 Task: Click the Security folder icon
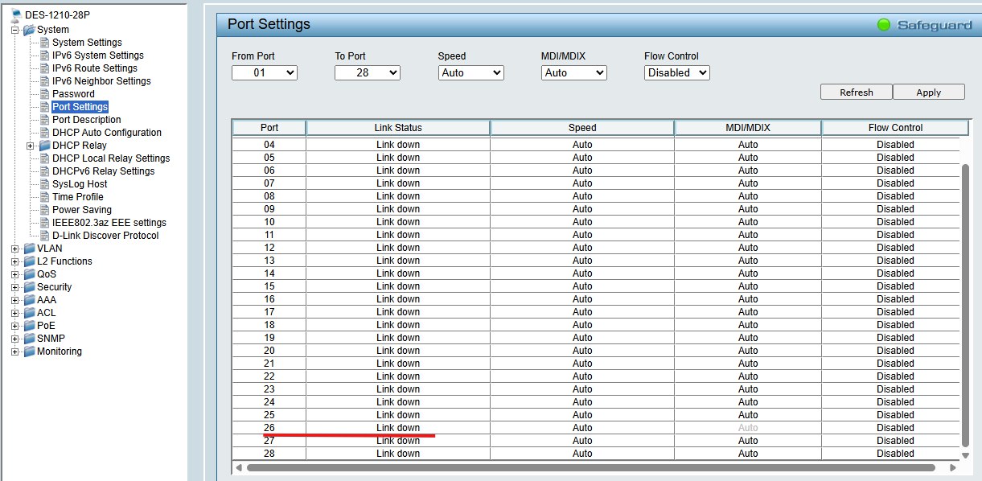29,287
